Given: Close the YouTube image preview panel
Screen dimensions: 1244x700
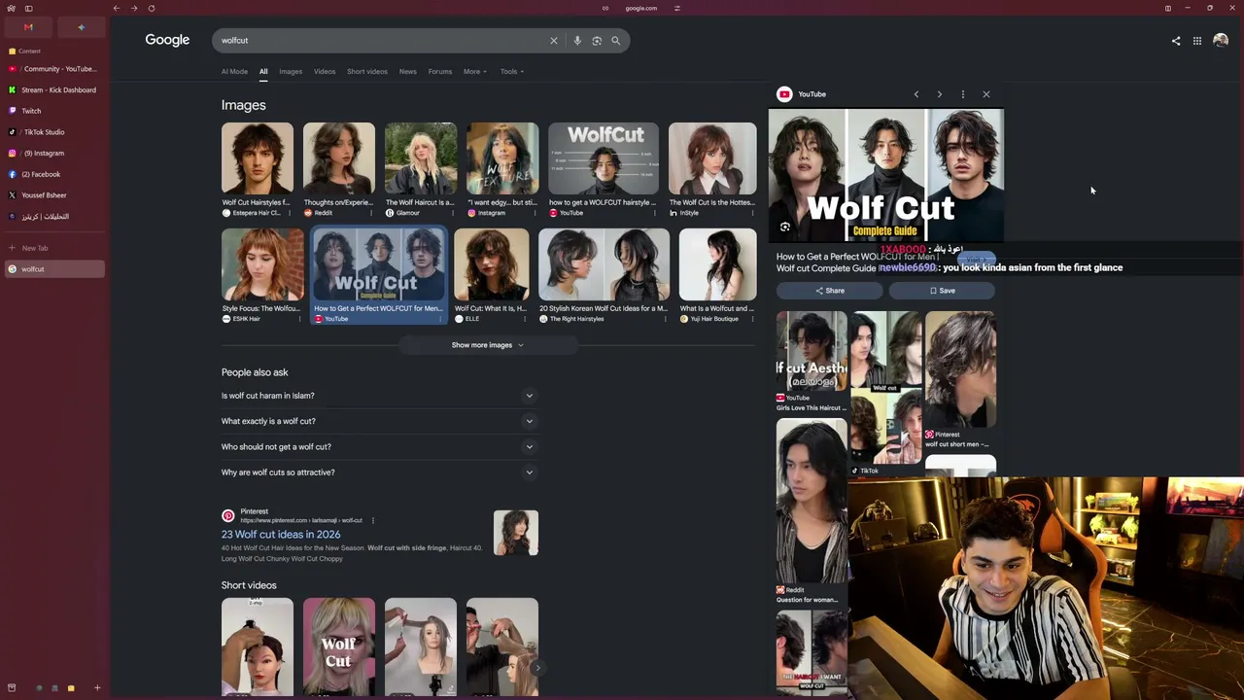Looking at the screenshot, I should (x=985, y=94).
